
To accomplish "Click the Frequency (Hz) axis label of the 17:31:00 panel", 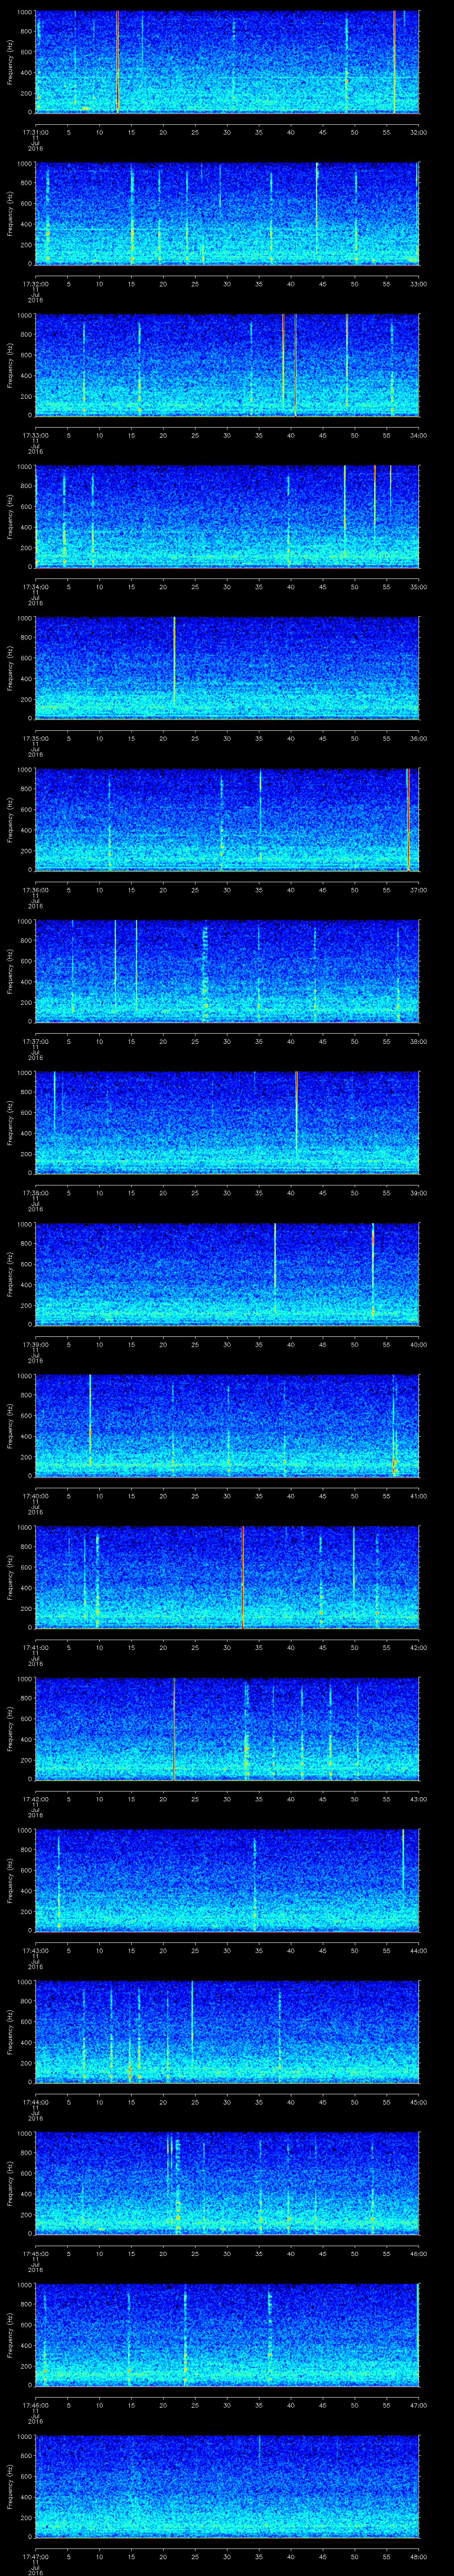I will point(10,62).
